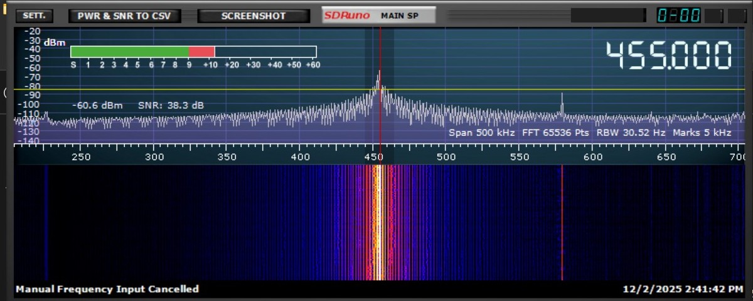Click the RBW 30.52 Hz readout

click(x=631, y=133)
